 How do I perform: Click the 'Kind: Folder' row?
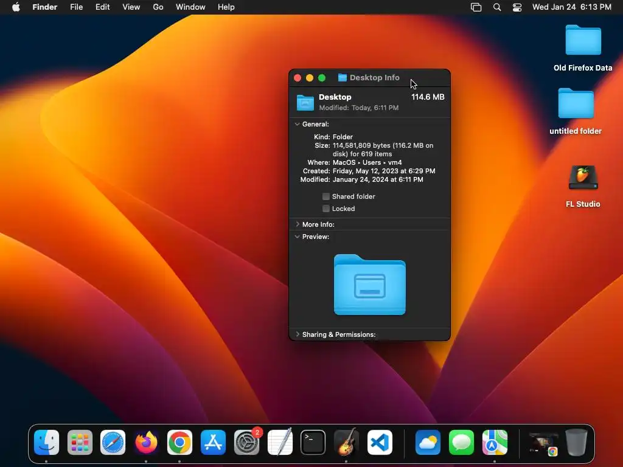[333, 137]
